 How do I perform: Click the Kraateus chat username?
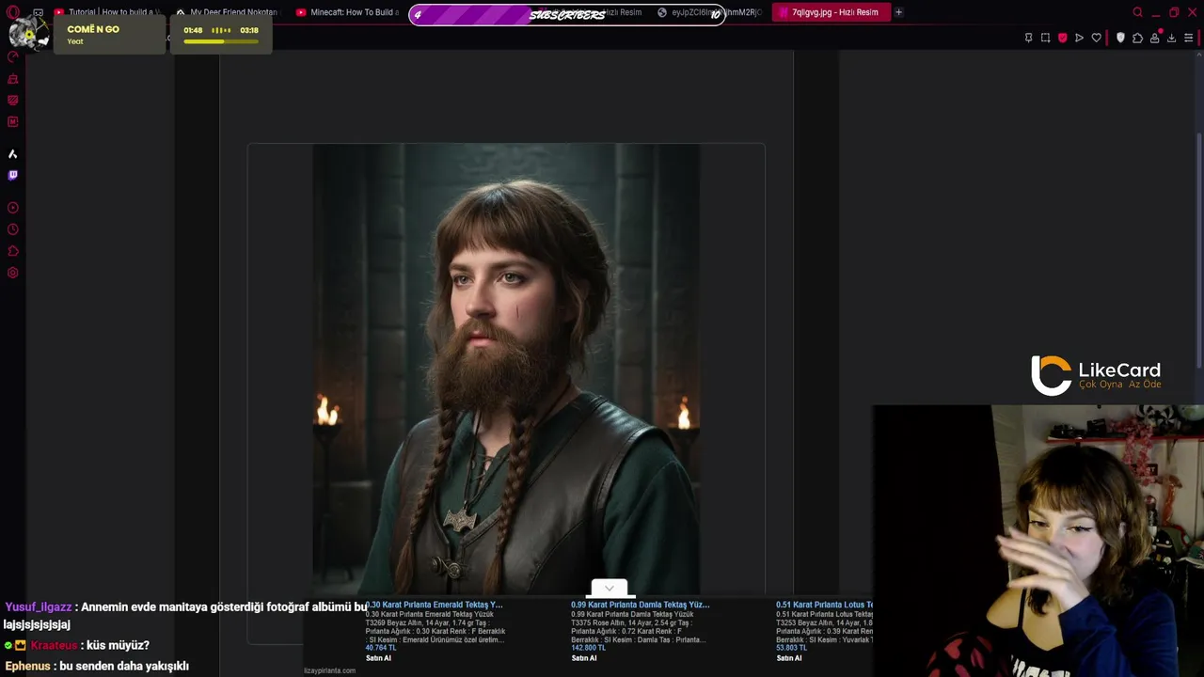click(x=54, y=645)
